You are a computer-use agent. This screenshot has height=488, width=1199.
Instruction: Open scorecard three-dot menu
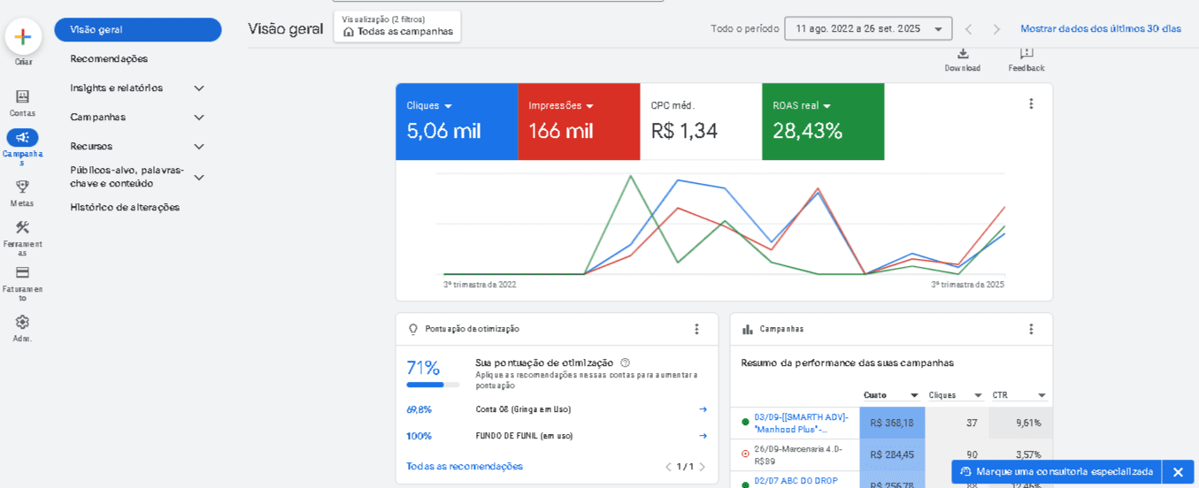[x=1031, y=103]
